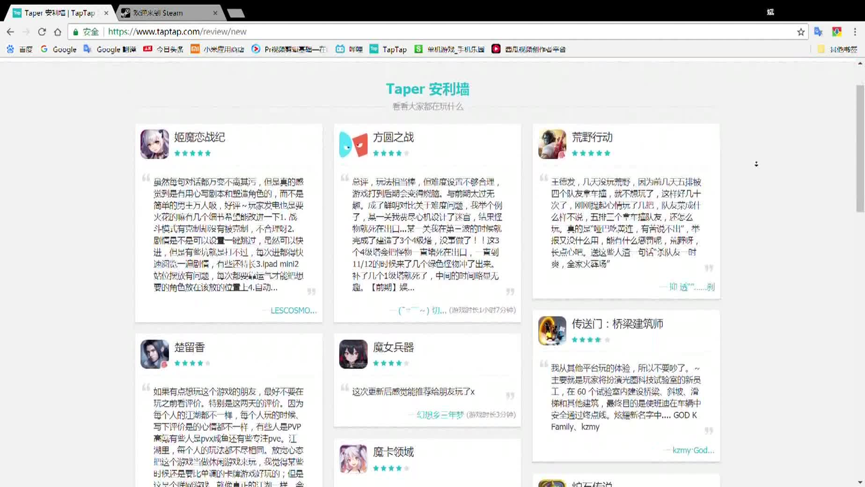865x487 pixels.
Task: Click the 姬魔恋战纪 title link
Action: [x=199, y=137]
